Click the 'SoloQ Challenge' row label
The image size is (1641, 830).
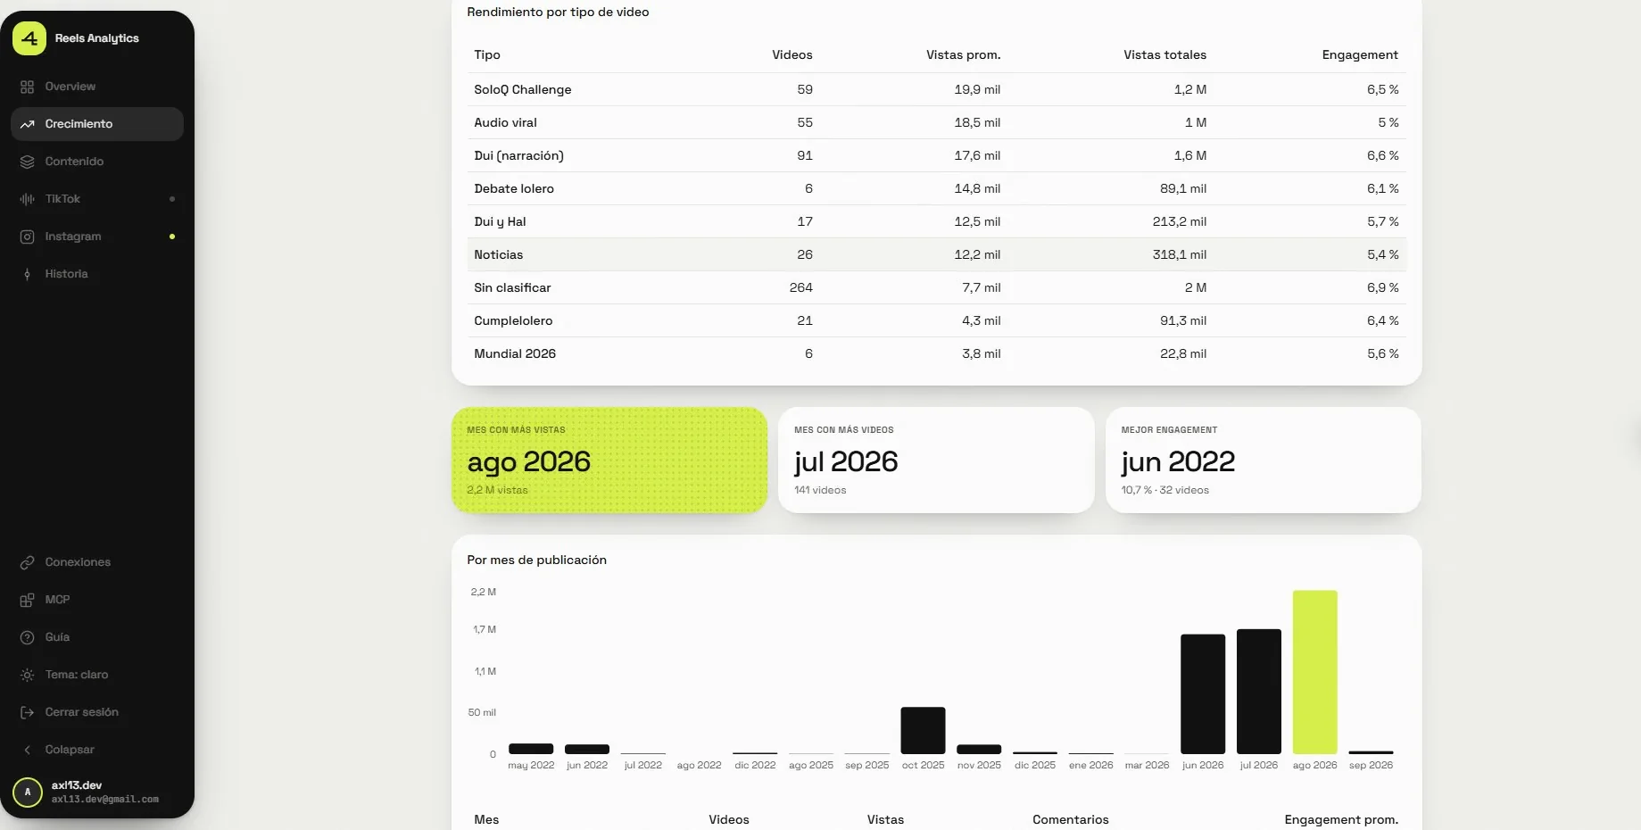pyautogui.click(x=523, y=89)
